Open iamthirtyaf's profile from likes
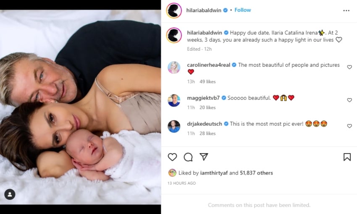Viewport: 357px width, 214px height. pos(213,173)
